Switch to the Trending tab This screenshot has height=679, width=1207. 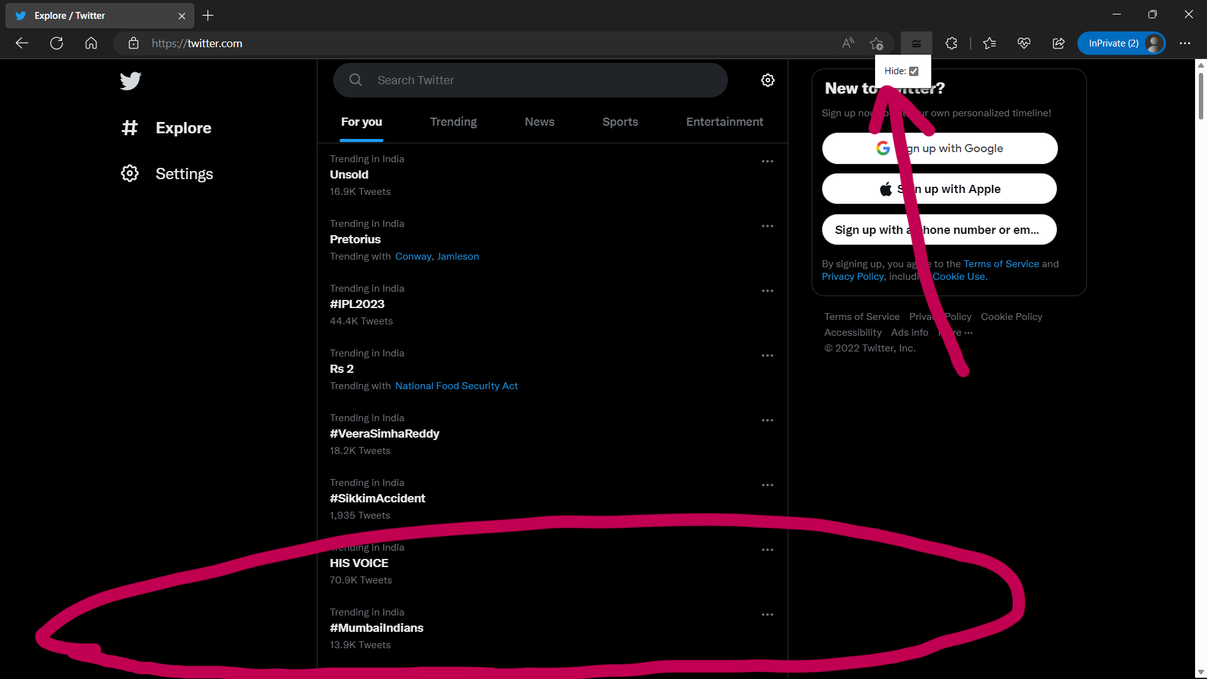(x=453, y=122)
